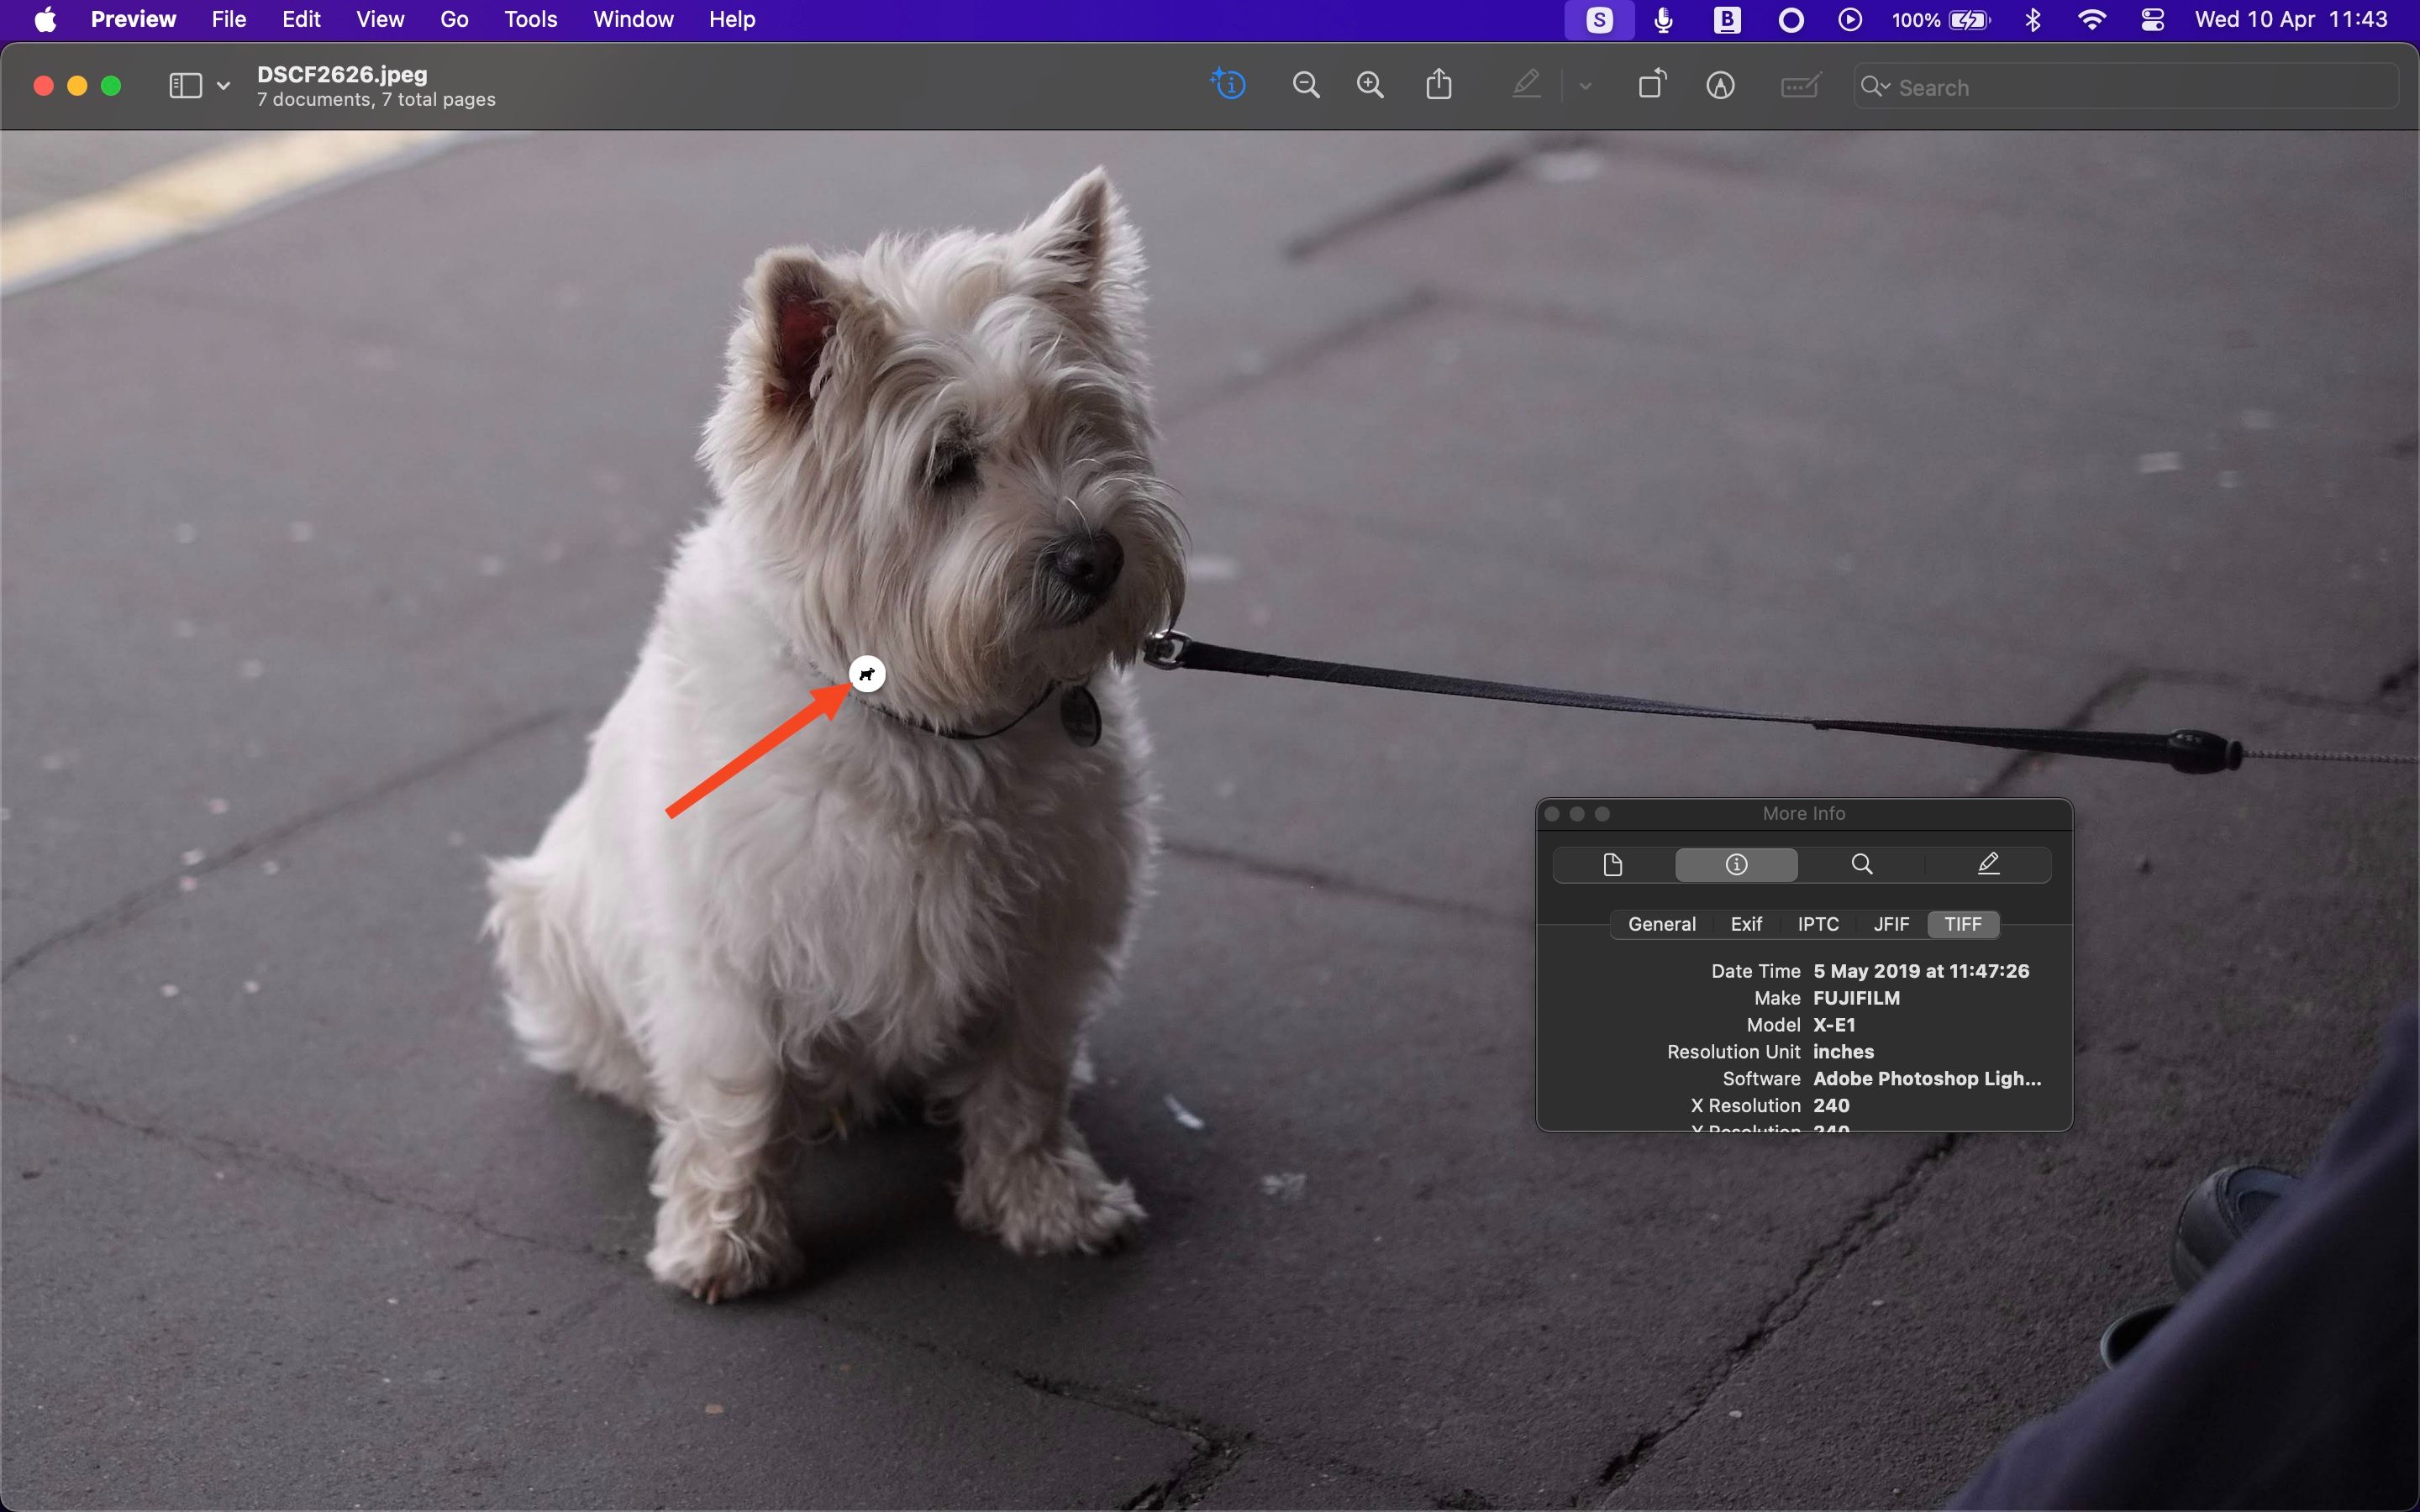Switch to the IPTC metadata tab

(1818, 924)
